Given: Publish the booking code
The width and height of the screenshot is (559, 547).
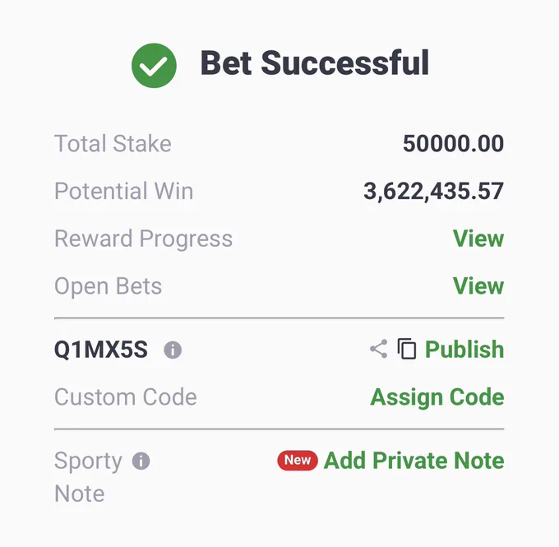Looking at the screenshot, I should pos(464,349).
